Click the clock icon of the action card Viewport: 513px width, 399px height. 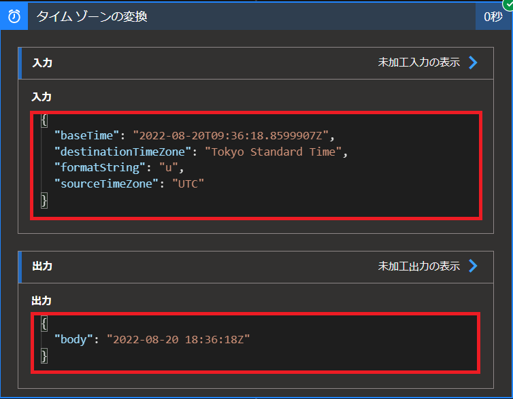[14, 16]
